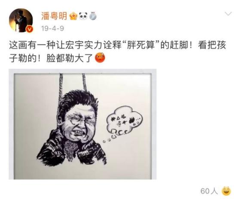Click the gold crown membership icon

point(73,16)
